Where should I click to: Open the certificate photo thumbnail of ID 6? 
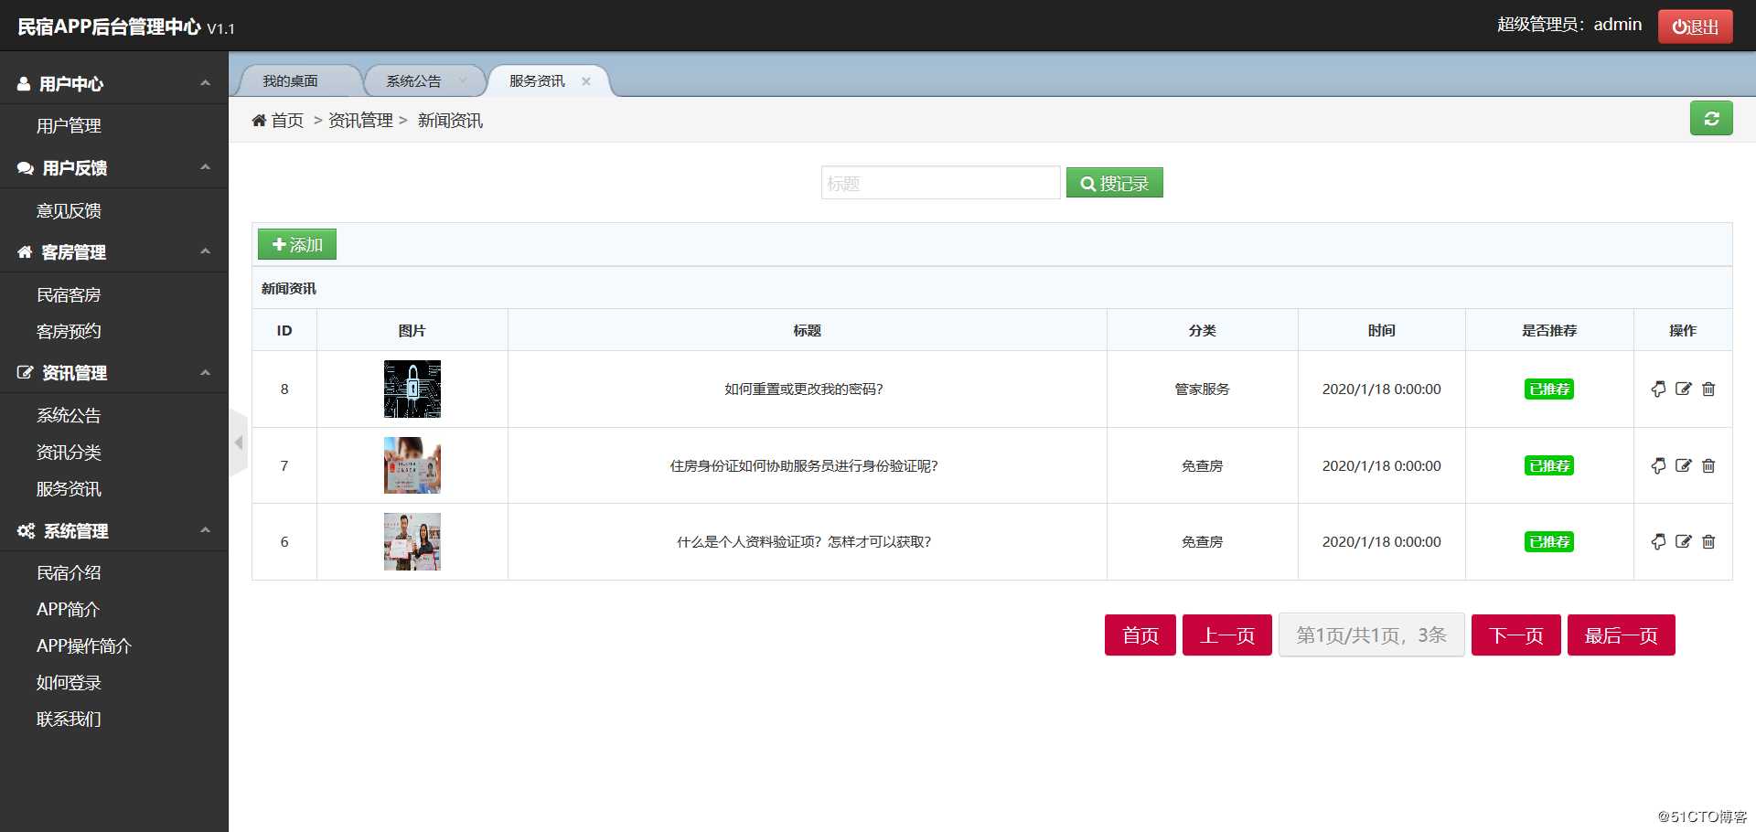[412, 541]
